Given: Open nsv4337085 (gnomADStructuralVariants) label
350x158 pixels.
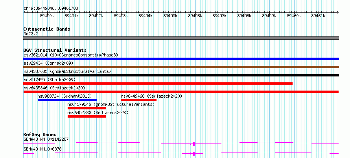Looking at the screenshot, I should (67, 71).
